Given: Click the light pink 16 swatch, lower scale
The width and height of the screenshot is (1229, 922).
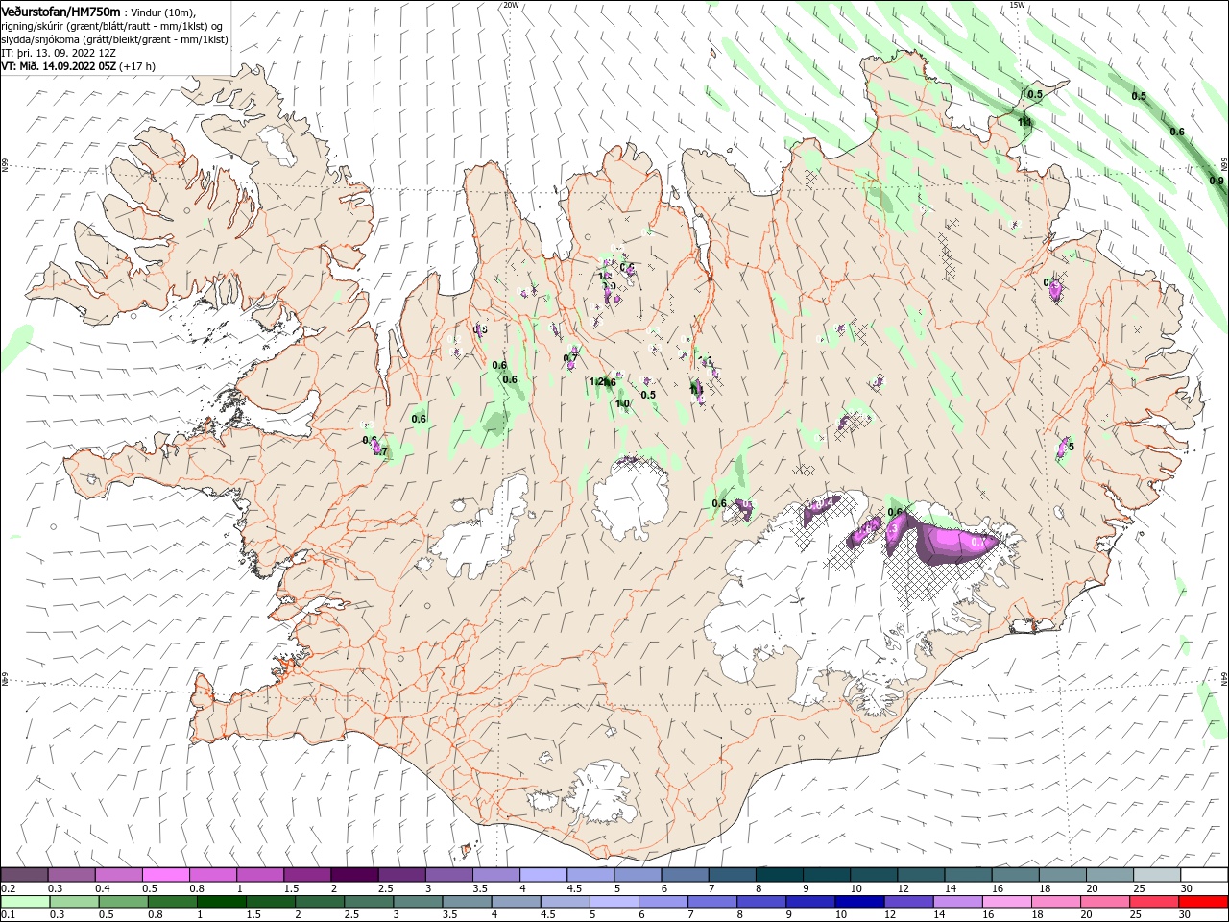Looking at the screenshot, I should pos(1005,902).
